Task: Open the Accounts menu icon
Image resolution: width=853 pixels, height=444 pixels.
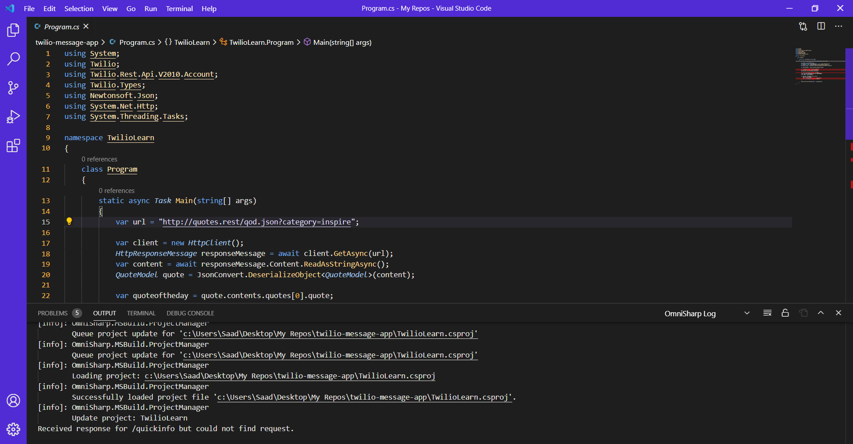Action: pyautogui.click(x=13, y=401)
